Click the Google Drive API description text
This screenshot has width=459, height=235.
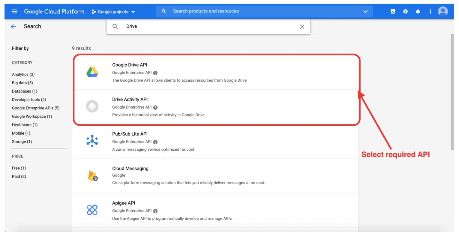(179, 80)
